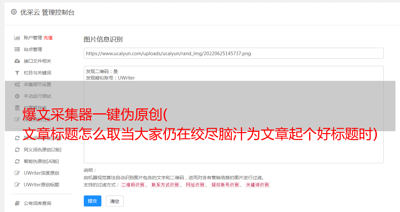Screen dimensions: 400x212
Task: Click the 疑似账号识别 tag
Action: (x=225, y=185)
